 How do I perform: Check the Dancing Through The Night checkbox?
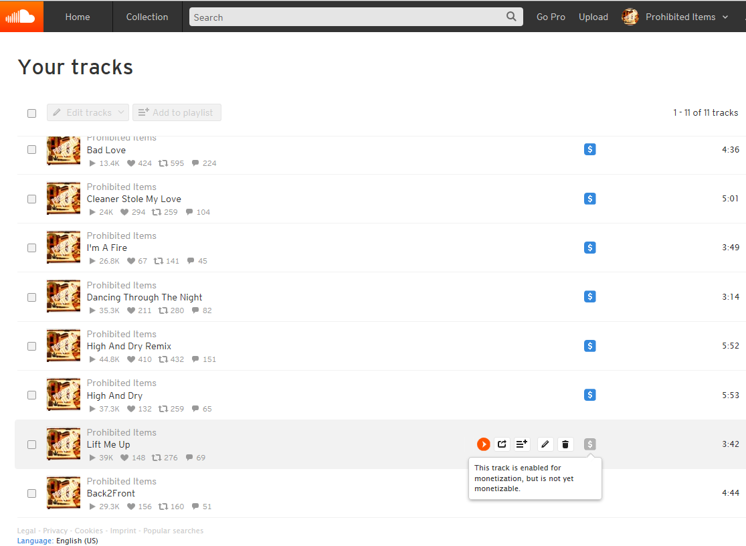32,297
